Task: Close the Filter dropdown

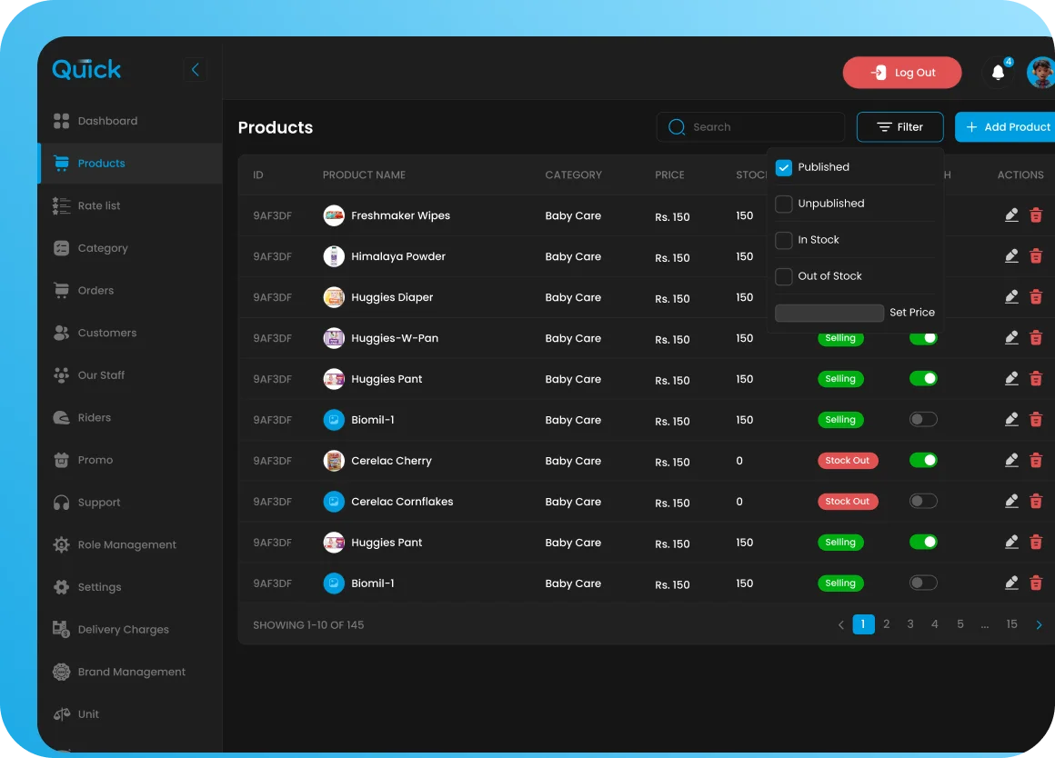Action: point(899,127)
